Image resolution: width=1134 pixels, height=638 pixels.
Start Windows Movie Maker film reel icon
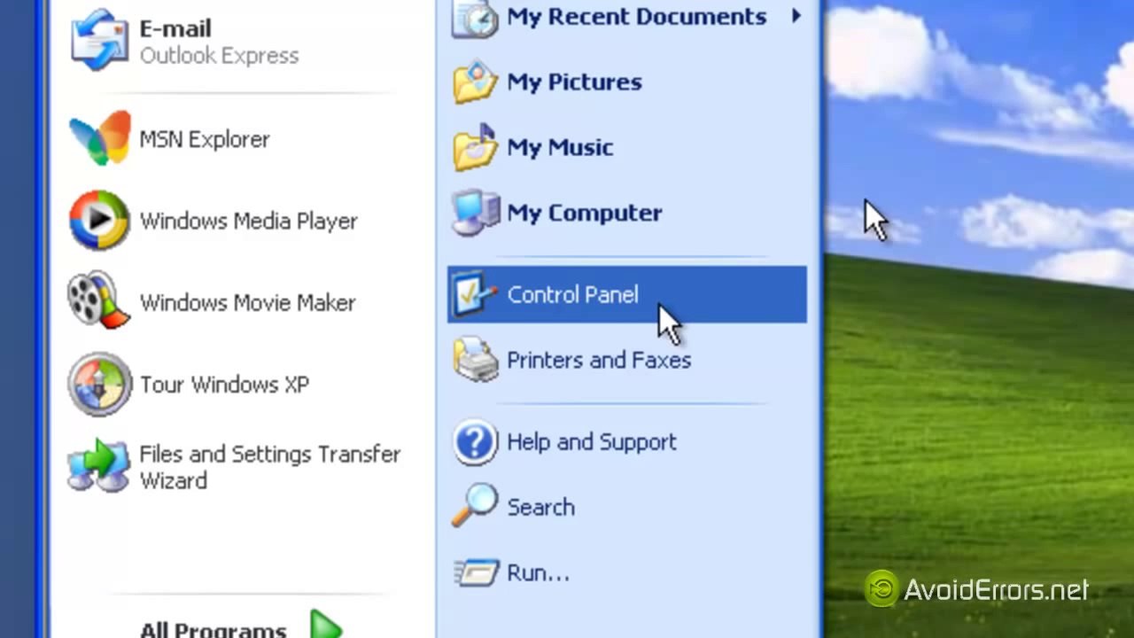[x=99, y=302]
